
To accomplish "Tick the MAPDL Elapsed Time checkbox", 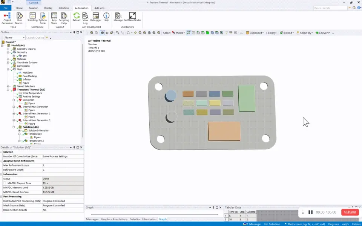I will 5,183.
